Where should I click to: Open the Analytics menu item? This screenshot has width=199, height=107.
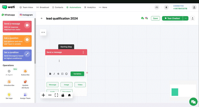pyautogui.click(x=90, y=7)
